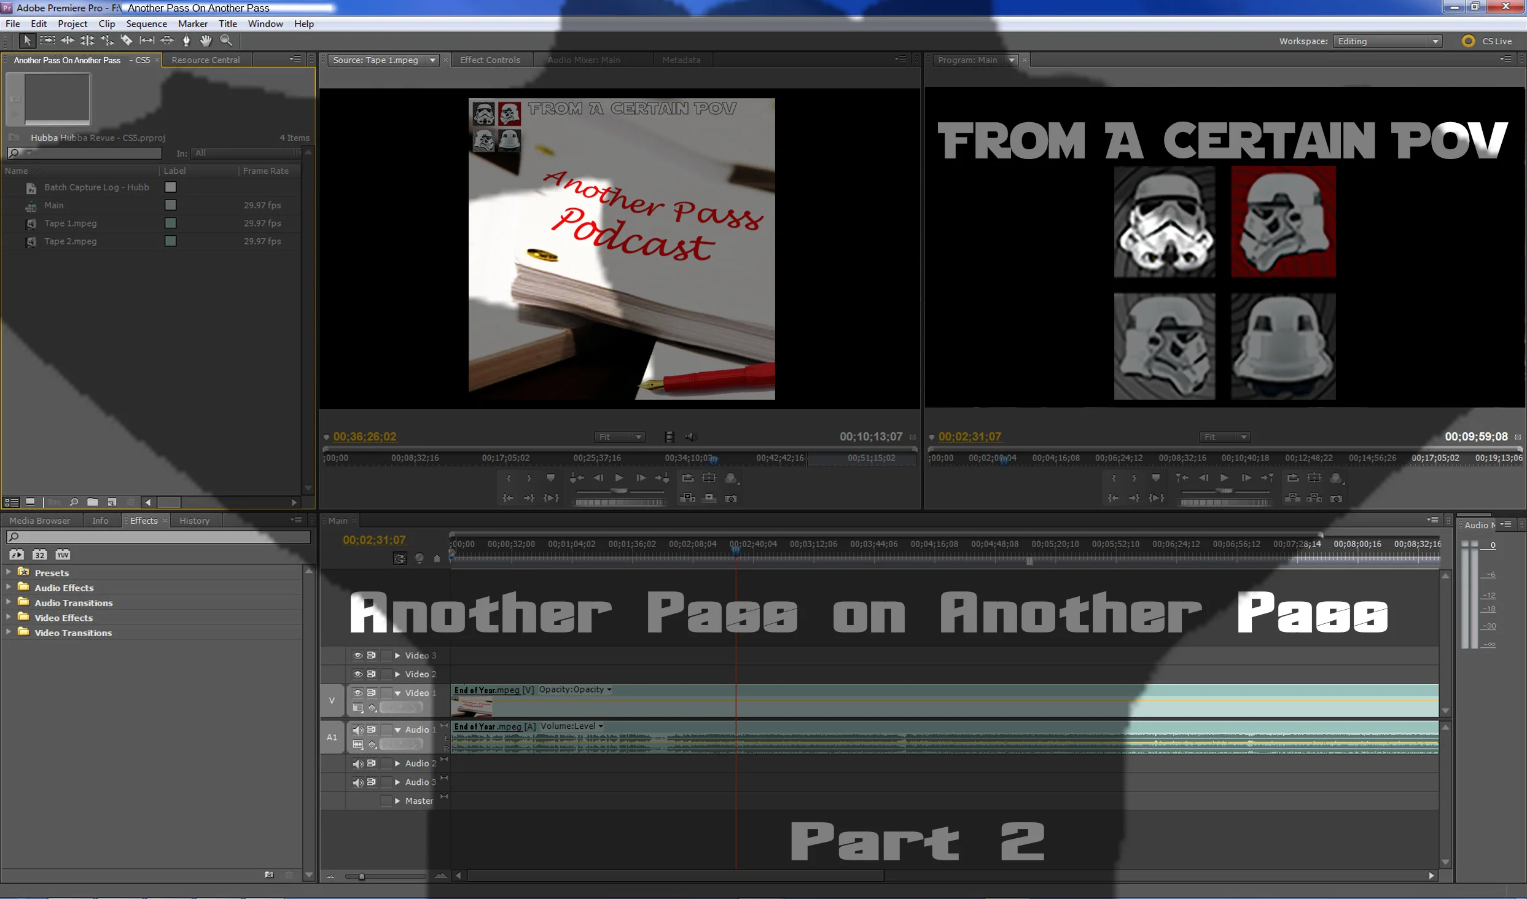The image size is (1527, 899).
Task: Open the Marker menu
Action: click(x=193, y=23)
